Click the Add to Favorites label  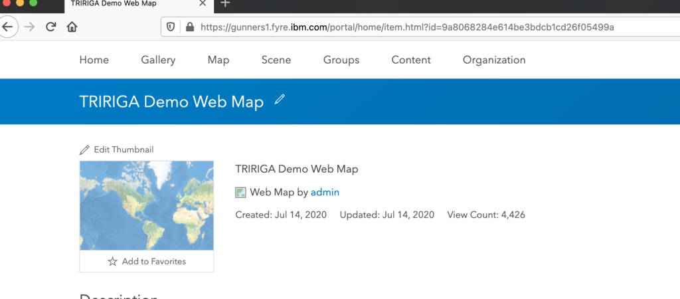[154, 261]
